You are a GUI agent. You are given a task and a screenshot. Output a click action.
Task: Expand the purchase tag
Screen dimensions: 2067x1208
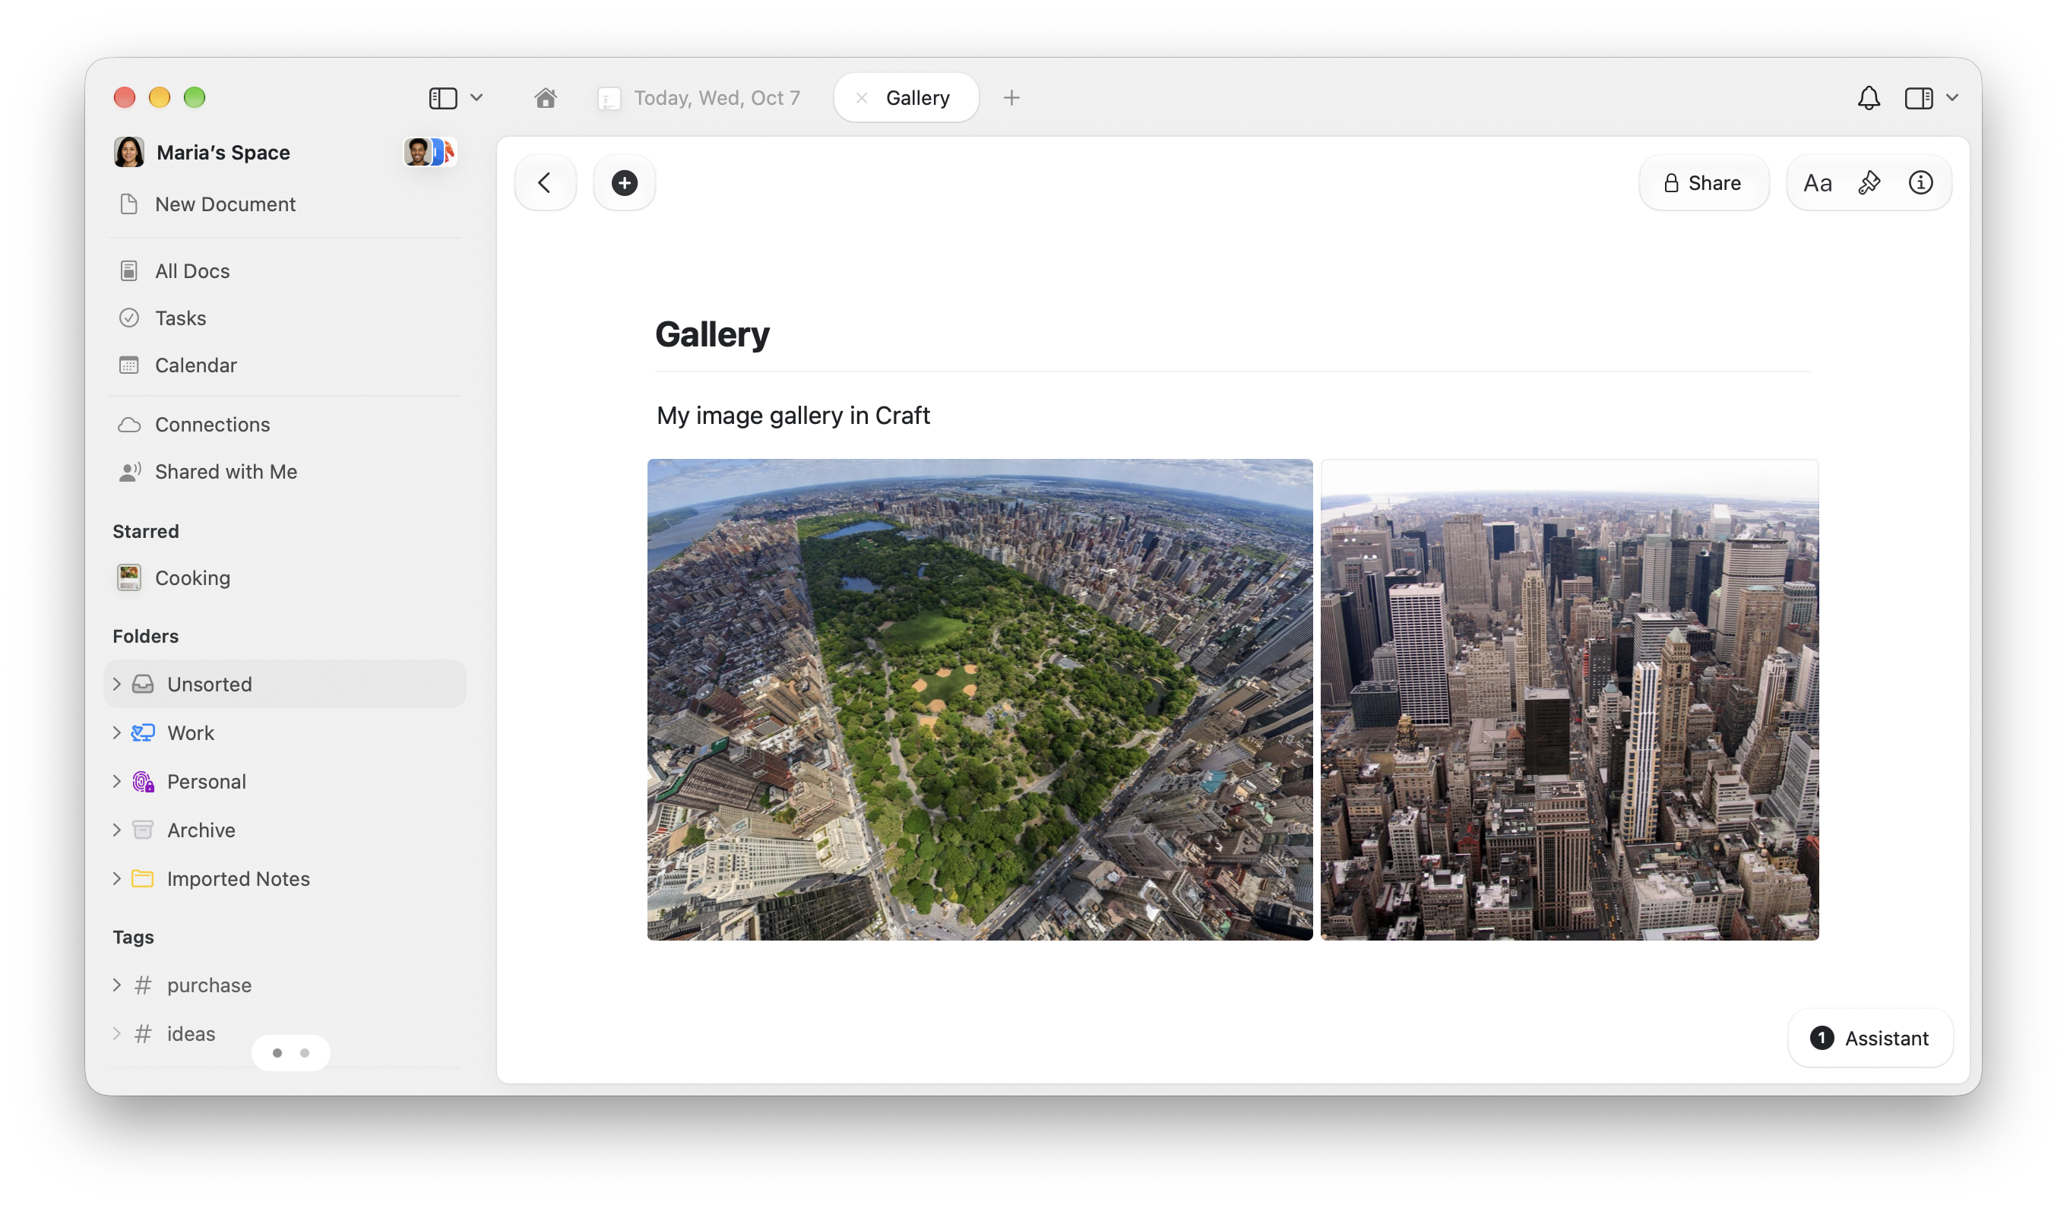[x=116, y=985]
